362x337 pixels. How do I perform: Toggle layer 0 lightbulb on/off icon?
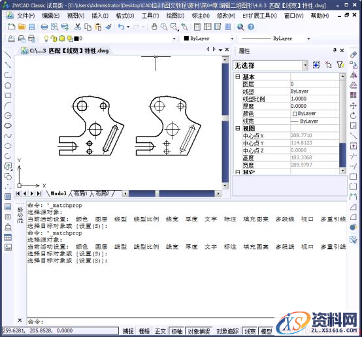[x=46, y=39]
